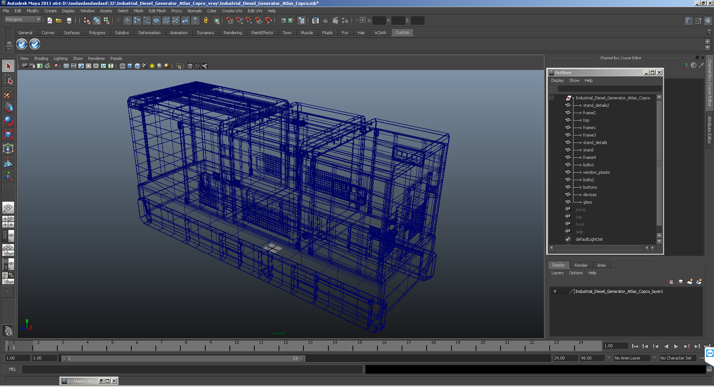714x387 pixels.
Task: Pick the Scale tool cube icon
Action: [x=8, y=135]
